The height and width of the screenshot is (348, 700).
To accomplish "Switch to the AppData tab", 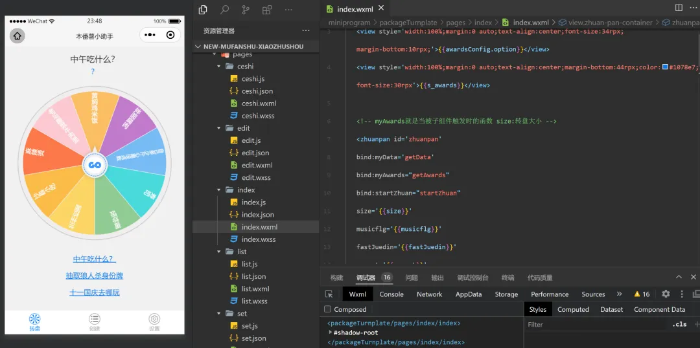I will [469, 294].
